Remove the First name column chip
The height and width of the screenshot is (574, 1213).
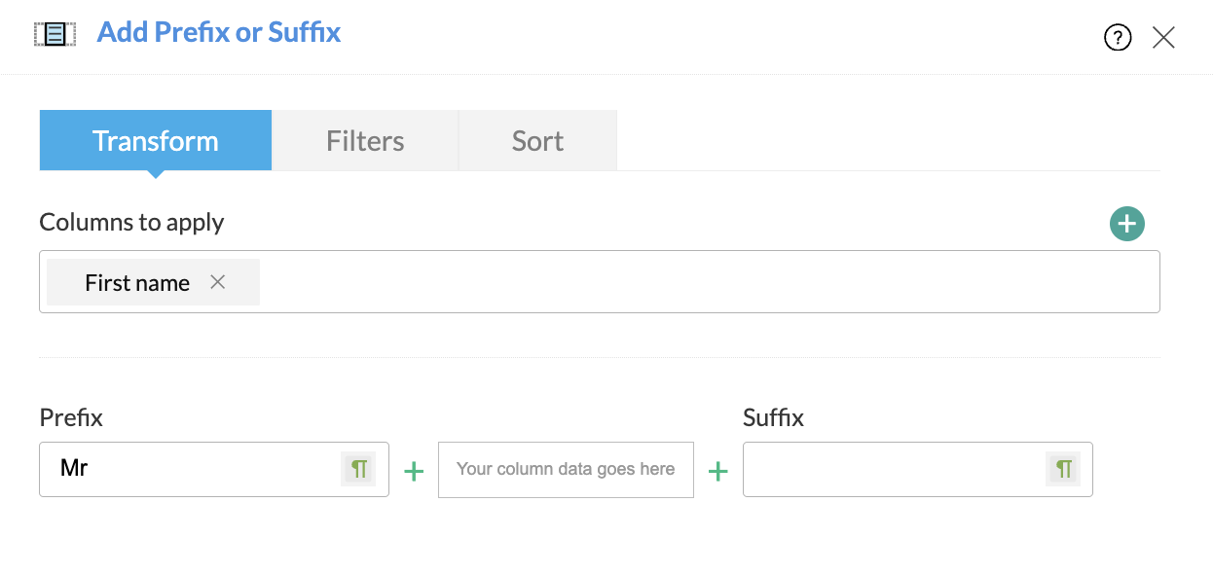click(218, 282)
